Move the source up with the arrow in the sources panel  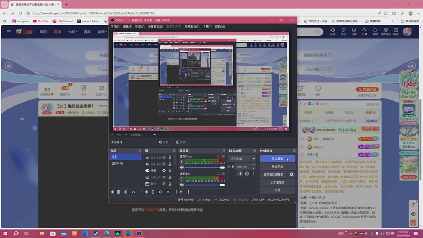168,192
